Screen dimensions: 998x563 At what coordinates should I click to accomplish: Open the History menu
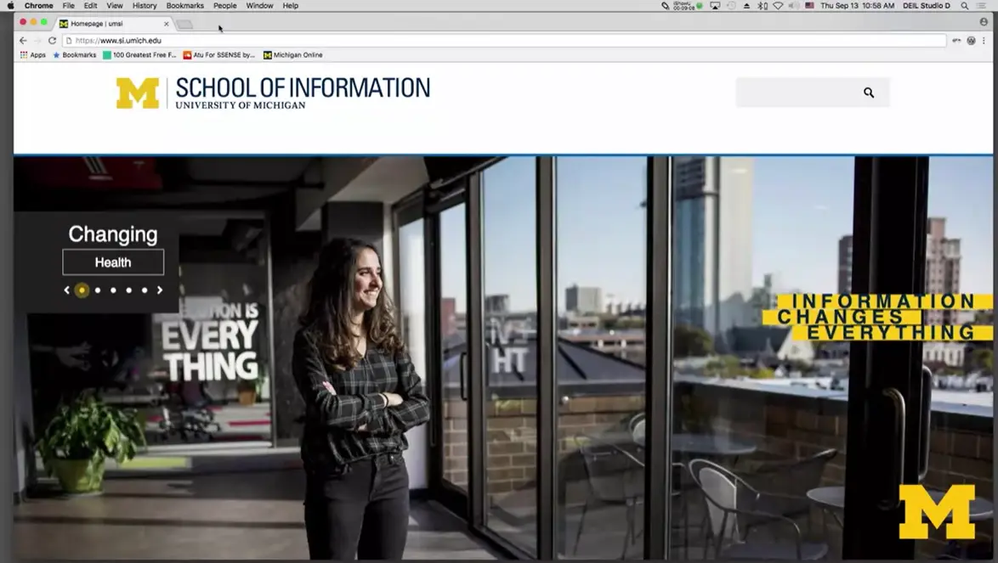[x=144, y=5]
